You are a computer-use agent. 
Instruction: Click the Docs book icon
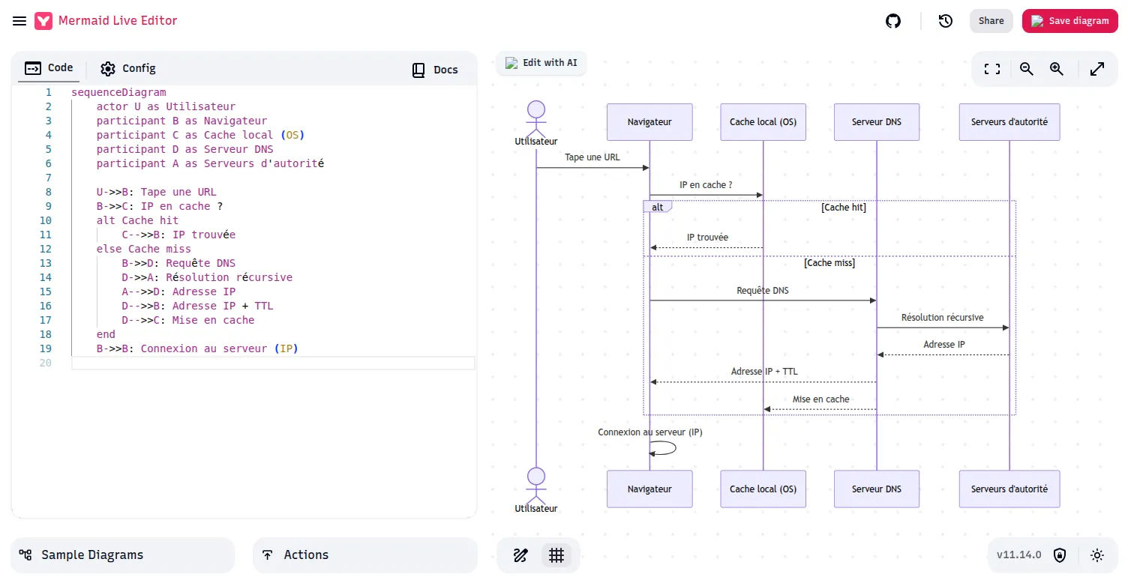(x=418, y=70)
